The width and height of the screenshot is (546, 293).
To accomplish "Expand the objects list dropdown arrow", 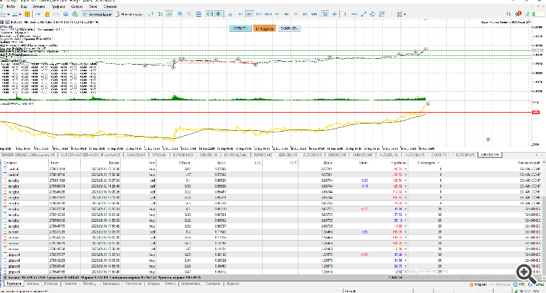I will click(x=405, y=15).
